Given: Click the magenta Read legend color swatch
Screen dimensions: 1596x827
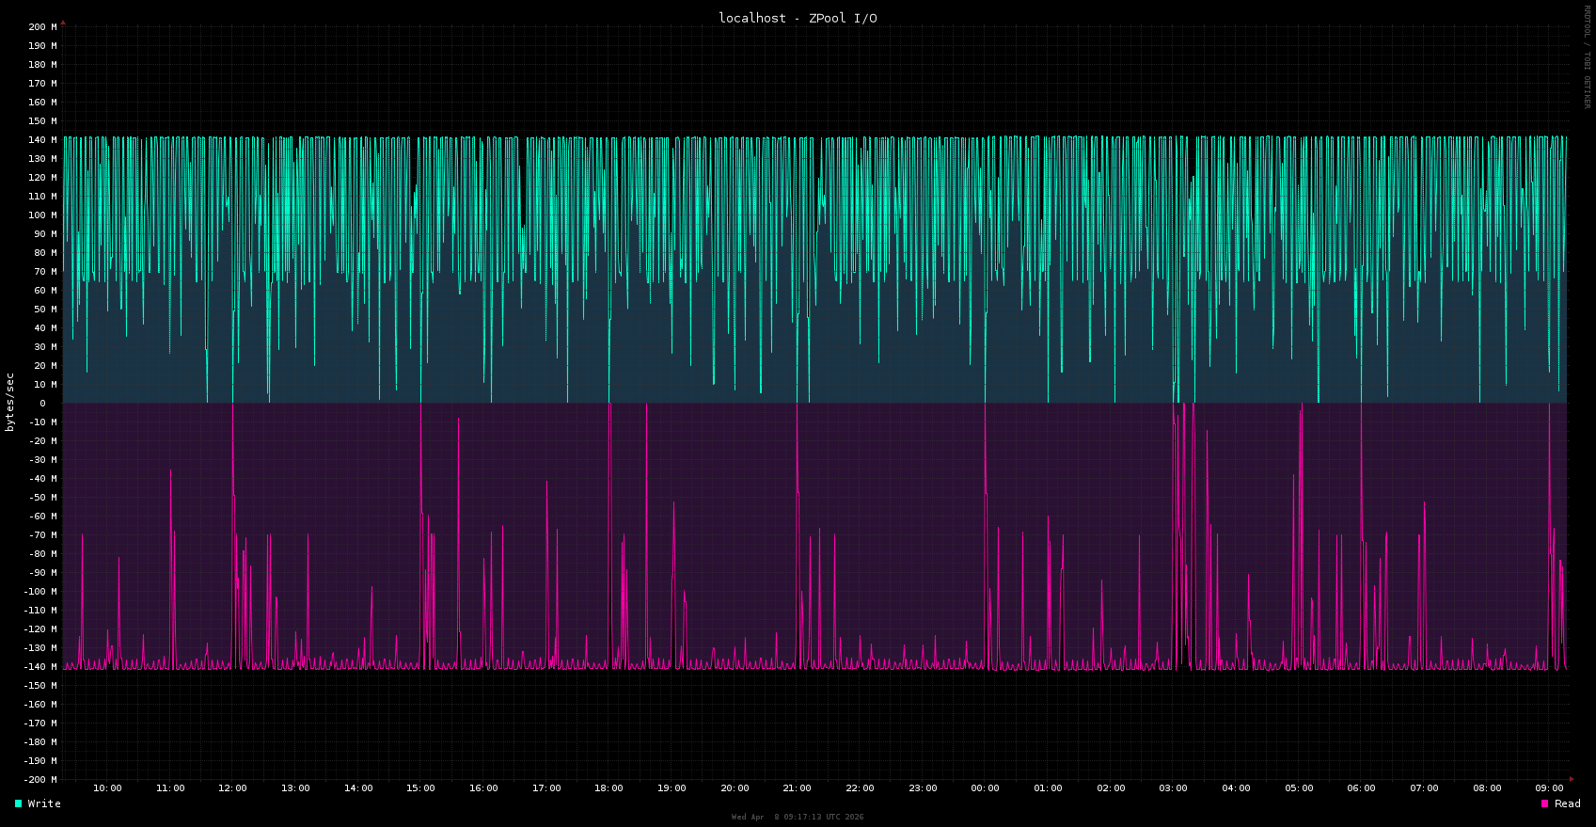Looking at the screenshot, I should point(1544,803).
